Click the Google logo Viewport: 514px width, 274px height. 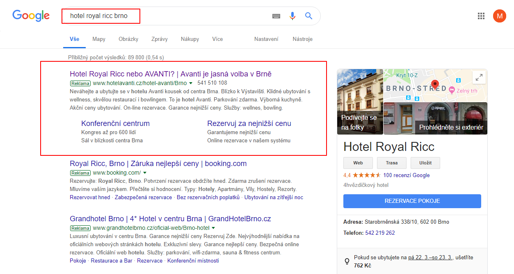pyautogui.click(x=31, y=16)
